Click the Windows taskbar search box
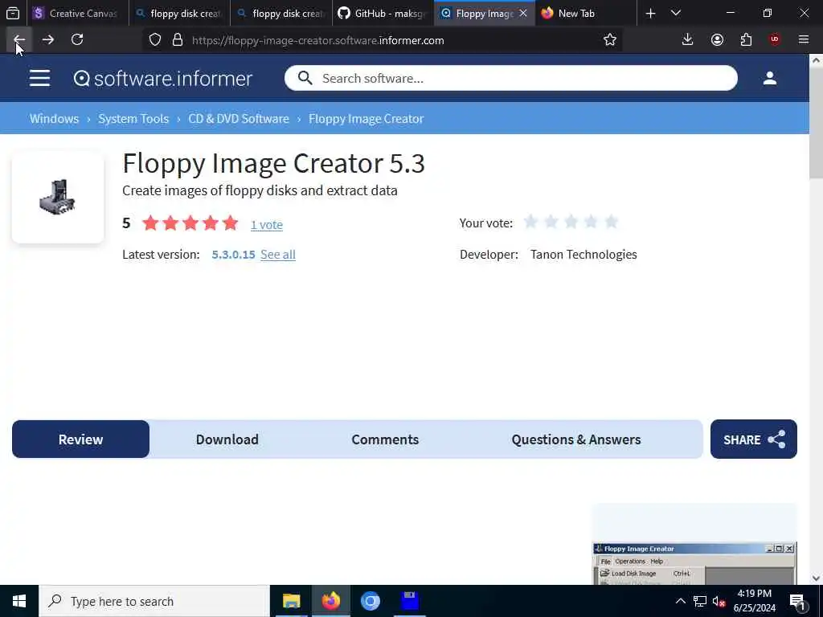 click(154, 601)
